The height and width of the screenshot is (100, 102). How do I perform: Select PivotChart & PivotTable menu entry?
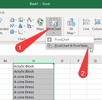click(x=70, y=46)
